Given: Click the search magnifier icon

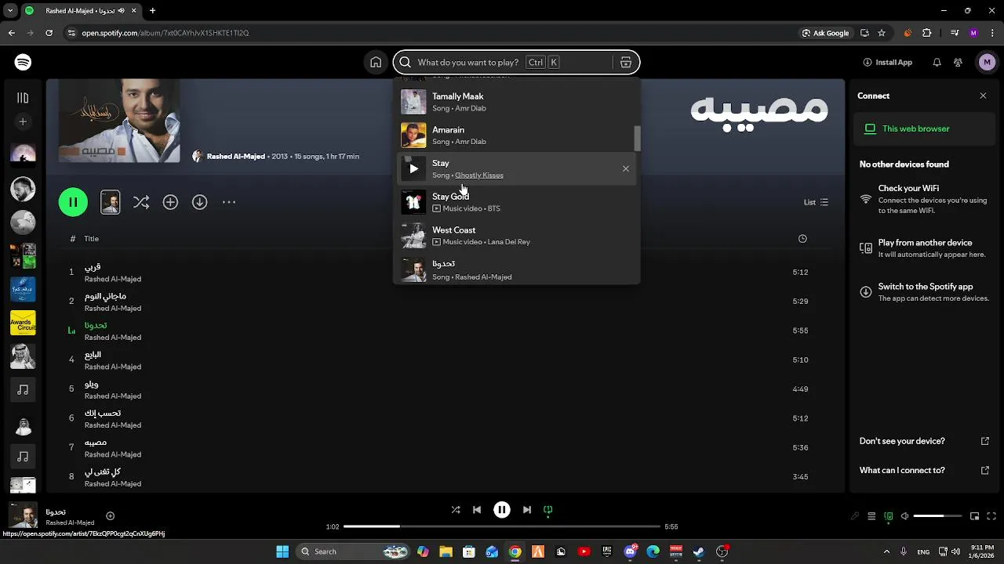Looking at the screenshot, I should coord(406,63).
